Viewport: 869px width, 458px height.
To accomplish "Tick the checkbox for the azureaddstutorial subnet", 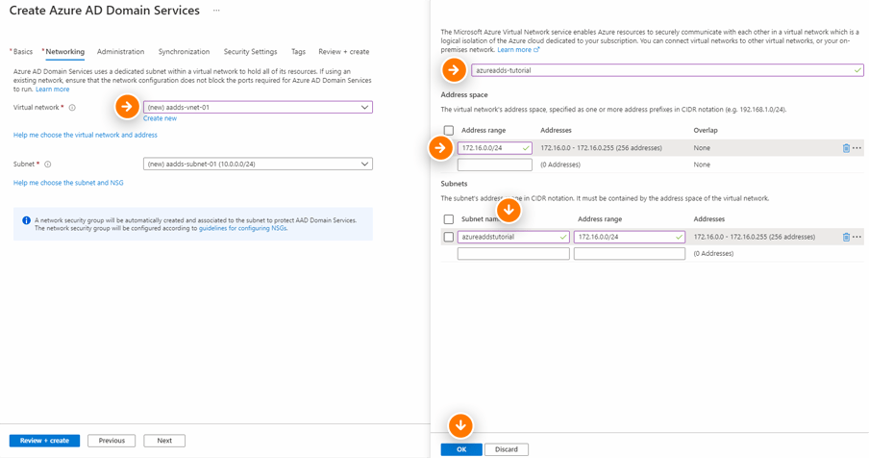I will (449, 237).
